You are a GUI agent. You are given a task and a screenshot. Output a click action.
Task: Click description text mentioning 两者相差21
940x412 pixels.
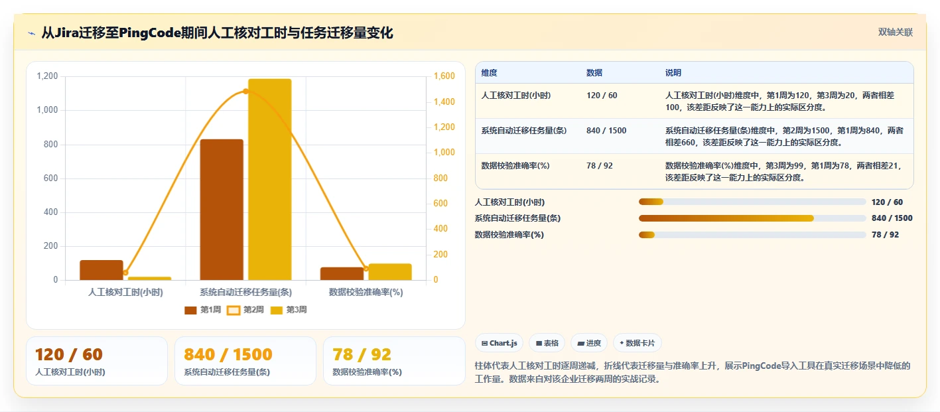click(x=784, y=171)
